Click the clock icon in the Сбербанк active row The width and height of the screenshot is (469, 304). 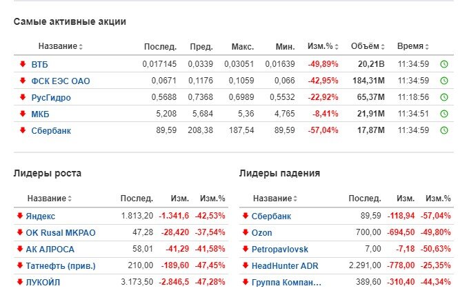(x=444, y=130)
